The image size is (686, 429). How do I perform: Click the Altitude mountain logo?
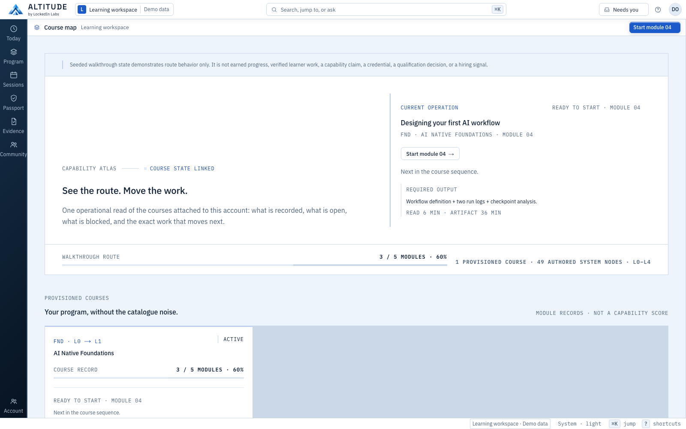(x=16, y=9)
